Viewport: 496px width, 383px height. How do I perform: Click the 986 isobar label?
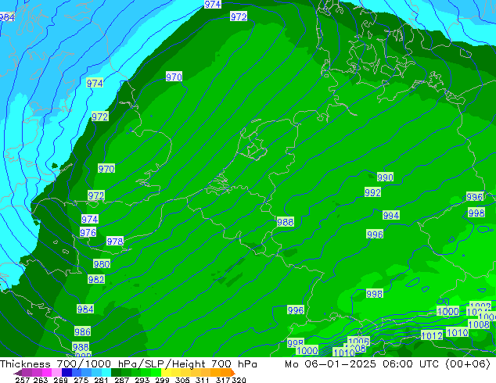coord(83,332)
